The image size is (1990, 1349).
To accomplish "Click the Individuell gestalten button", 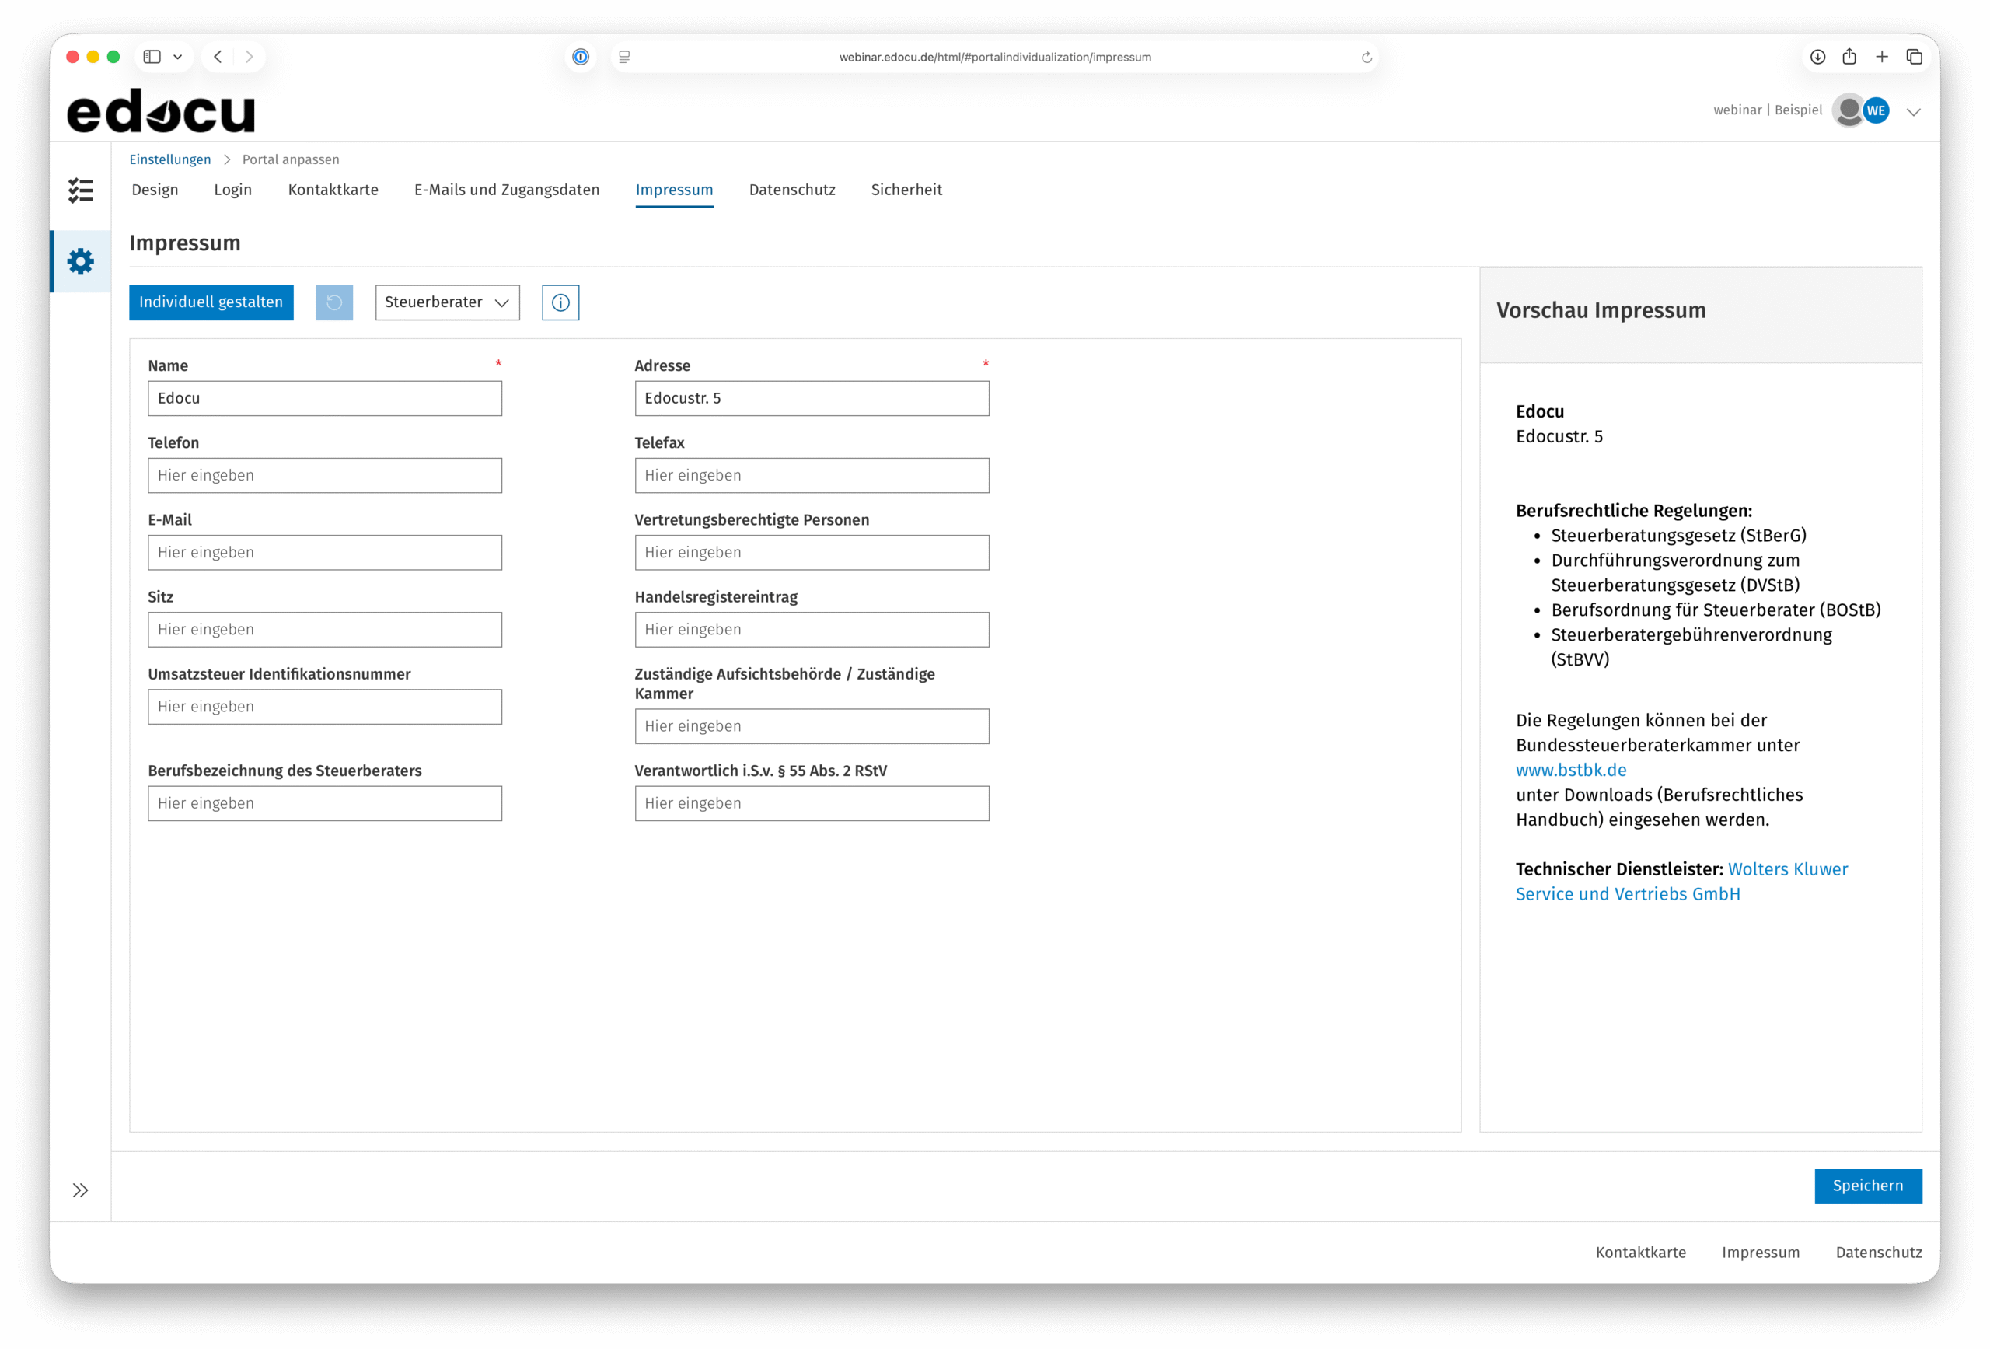I will click(211, 302).
